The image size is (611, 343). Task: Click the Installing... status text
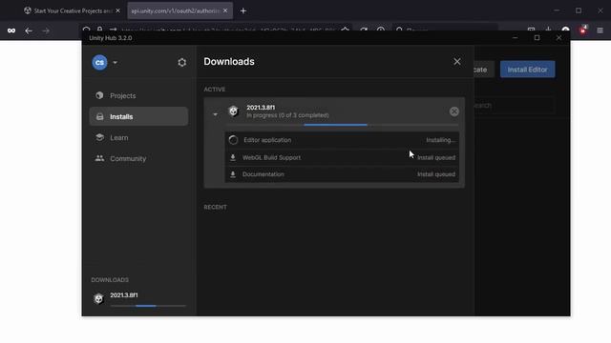(x=440, y=140)
